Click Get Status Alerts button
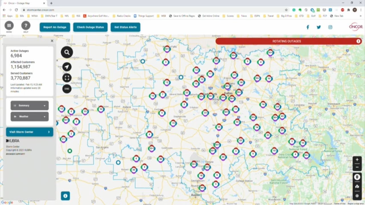Viewport: 365px width, 205px height. (125, 27)
